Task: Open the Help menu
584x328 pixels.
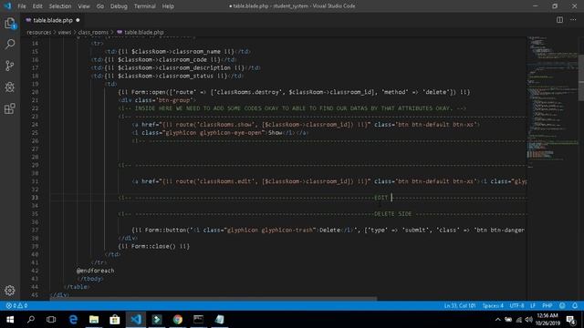Action: pyautogui.click(x=168, y=6)
